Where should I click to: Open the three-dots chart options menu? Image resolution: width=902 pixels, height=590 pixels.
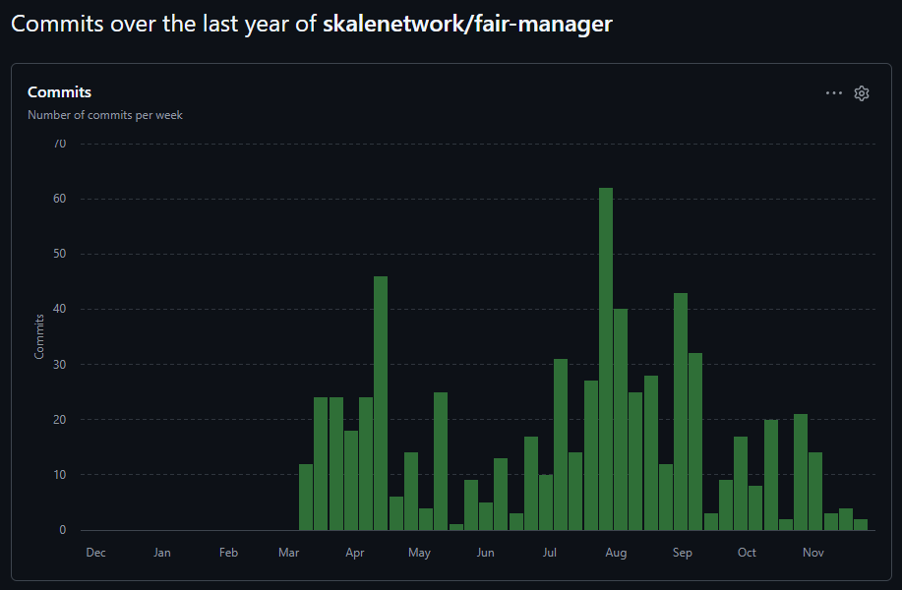pyautogui.click(x=833, y=93)
